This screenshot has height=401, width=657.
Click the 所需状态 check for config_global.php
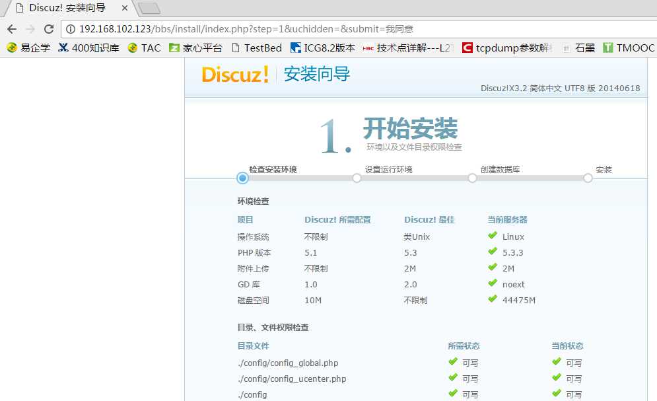click(453, 361)
